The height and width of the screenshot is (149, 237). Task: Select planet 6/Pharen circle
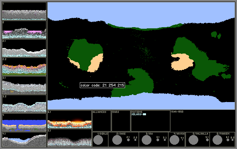click(x=217, y=140)
